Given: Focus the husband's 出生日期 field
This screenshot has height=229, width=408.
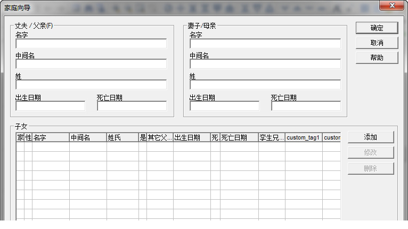Looking at the screenshot, I should [x=51, y=106].
